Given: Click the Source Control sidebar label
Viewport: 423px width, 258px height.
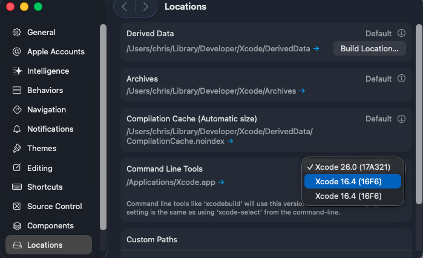Looking at the screenshot, I should (x=54, y=206).
